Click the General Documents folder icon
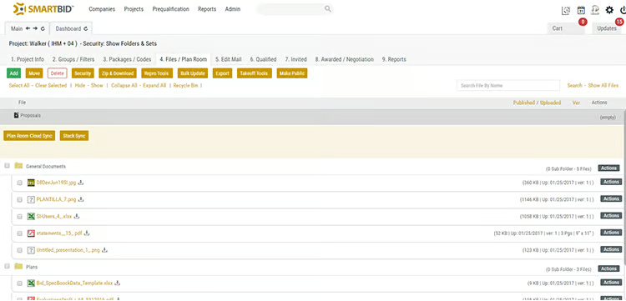This screenshot has height=301, width=626. coord(18,165)
